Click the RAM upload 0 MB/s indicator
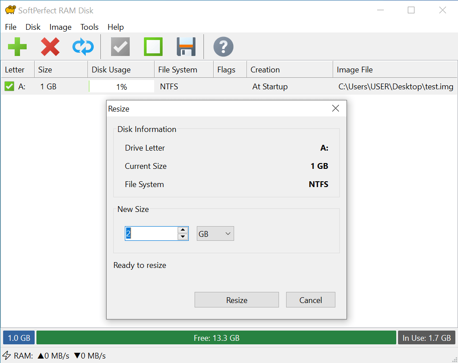The width and height of the screenshot is (458, 363). point(53,356)
